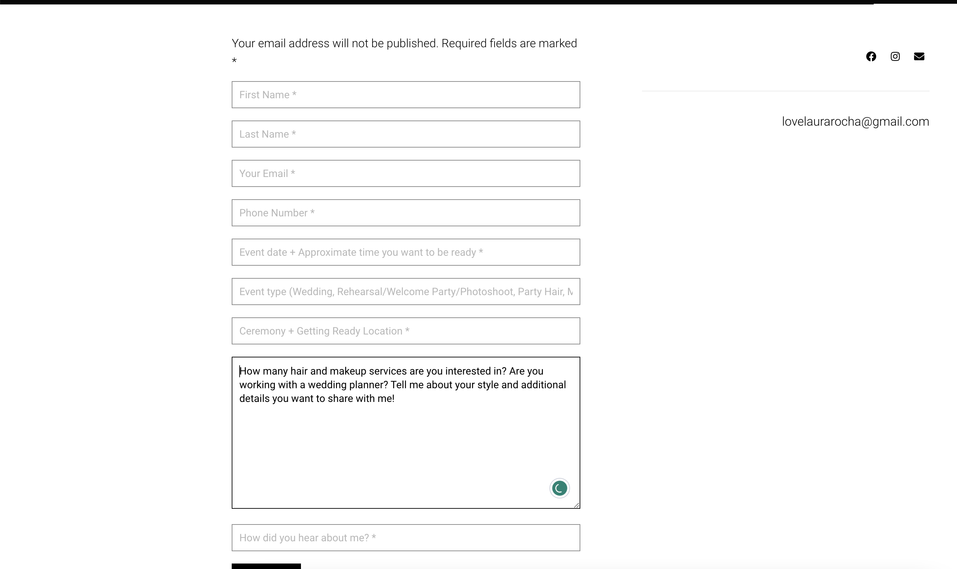Click the lovelaurarocha@gmail.com email link
This screenshot has height=569, width=957.
(x=855, y=121)
